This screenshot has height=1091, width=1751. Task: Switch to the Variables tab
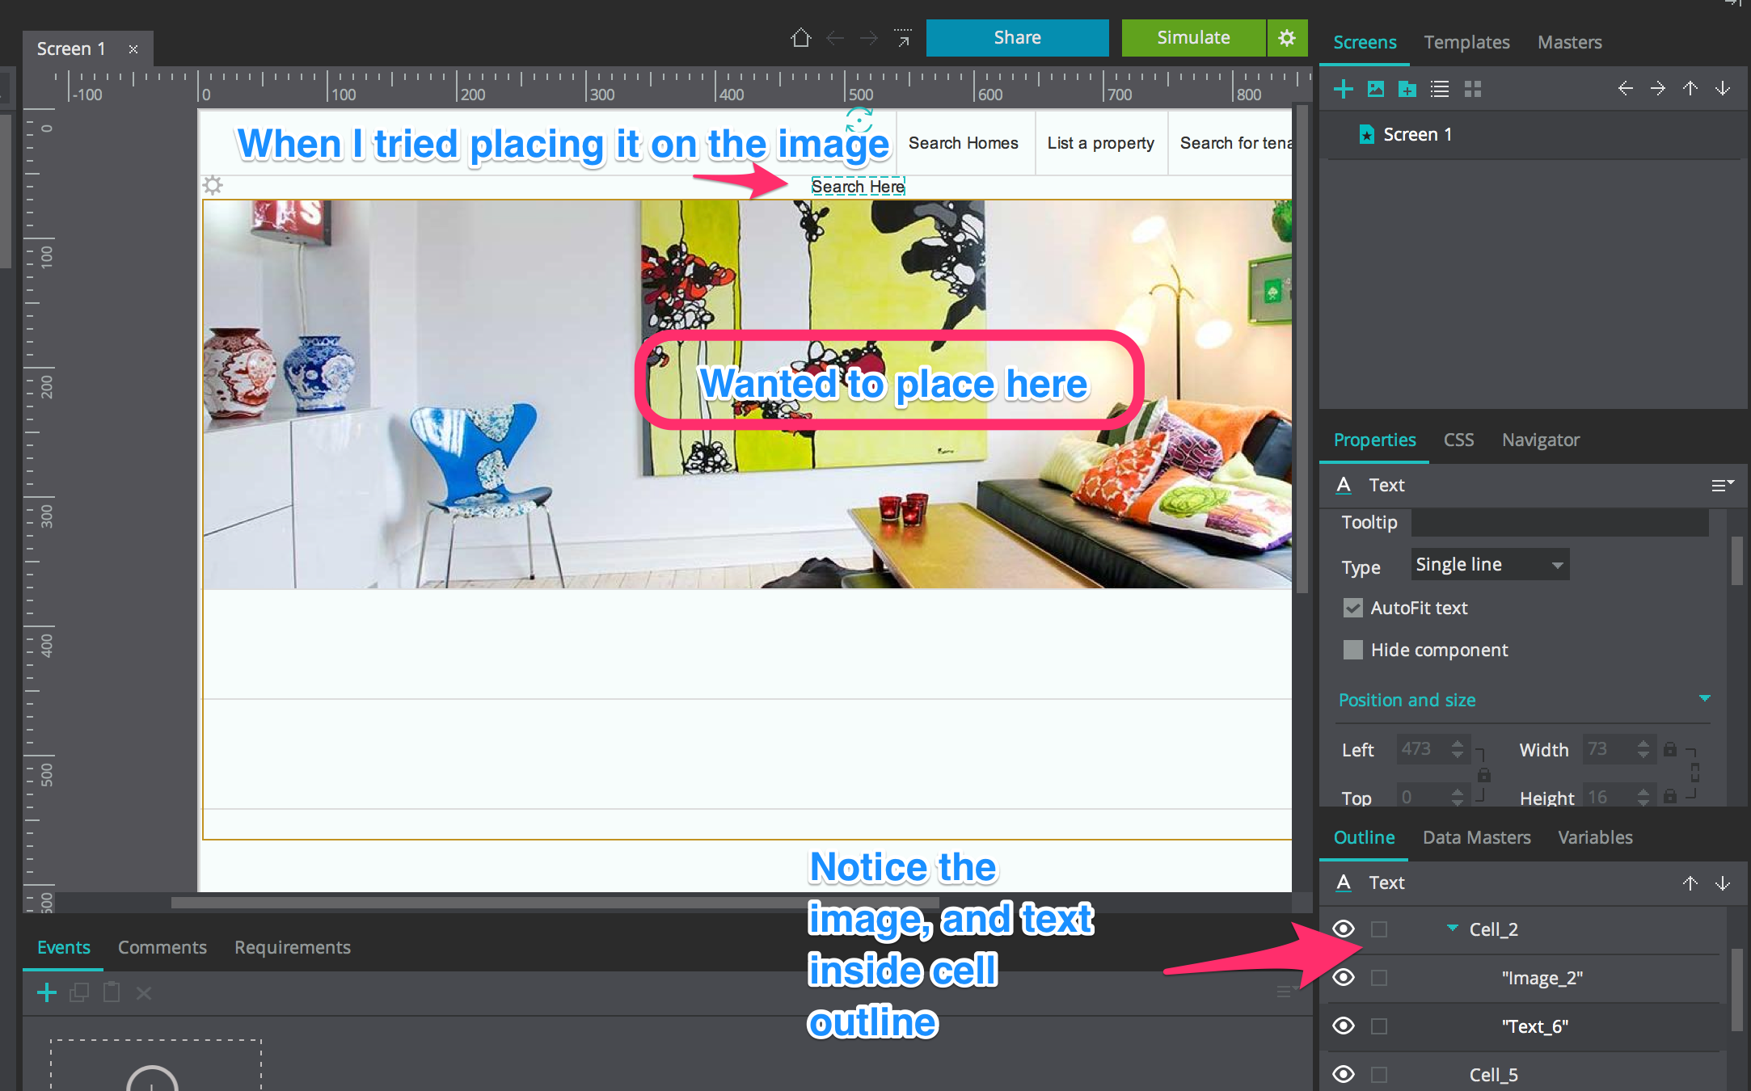(x=1595, y=837)
